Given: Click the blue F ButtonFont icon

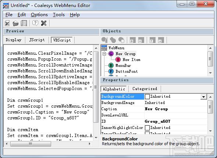Looking at the screenshot, I should pyautogui.click(x=111, y=71).
